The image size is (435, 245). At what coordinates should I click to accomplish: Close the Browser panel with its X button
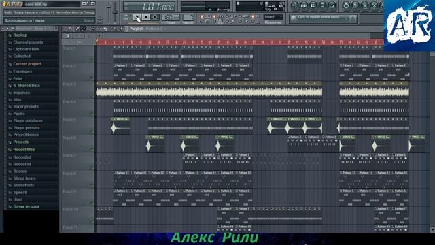(56, 29)
